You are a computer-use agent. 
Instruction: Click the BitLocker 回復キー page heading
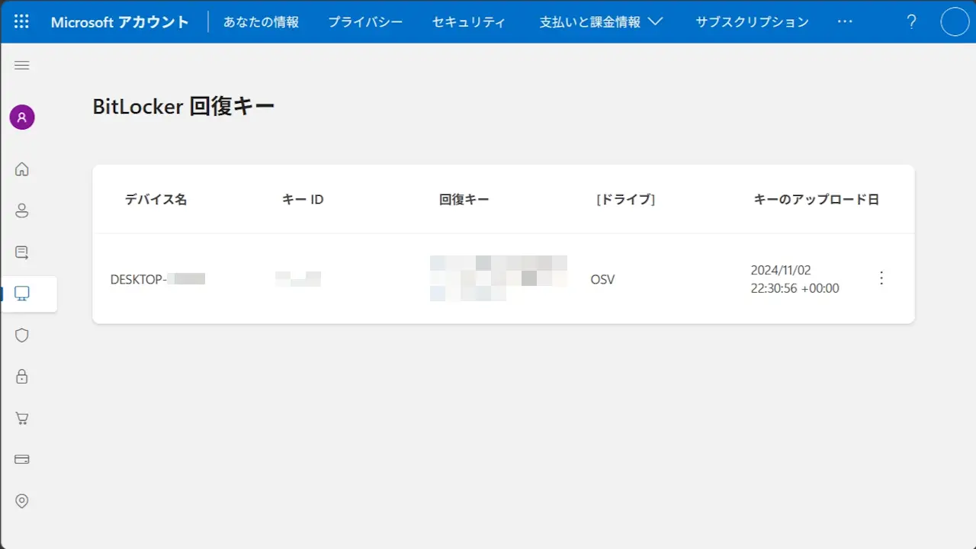point(183,107)
